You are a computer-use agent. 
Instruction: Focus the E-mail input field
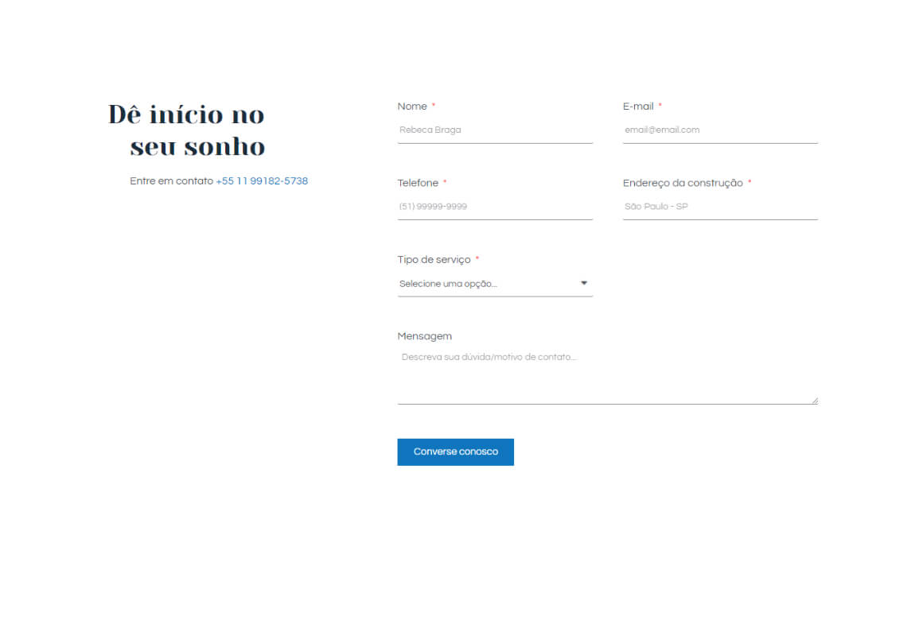[719, 130]
